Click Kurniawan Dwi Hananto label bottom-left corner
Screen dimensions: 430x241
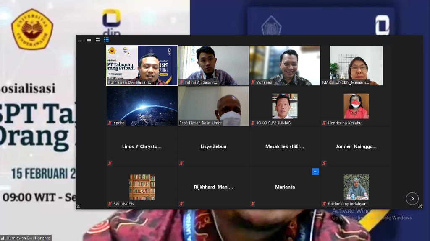tap(29, 238)
